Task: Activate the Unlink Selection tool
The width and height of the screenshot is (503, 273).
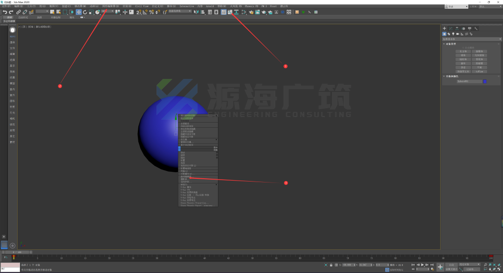Action: (x=25, y=12)
